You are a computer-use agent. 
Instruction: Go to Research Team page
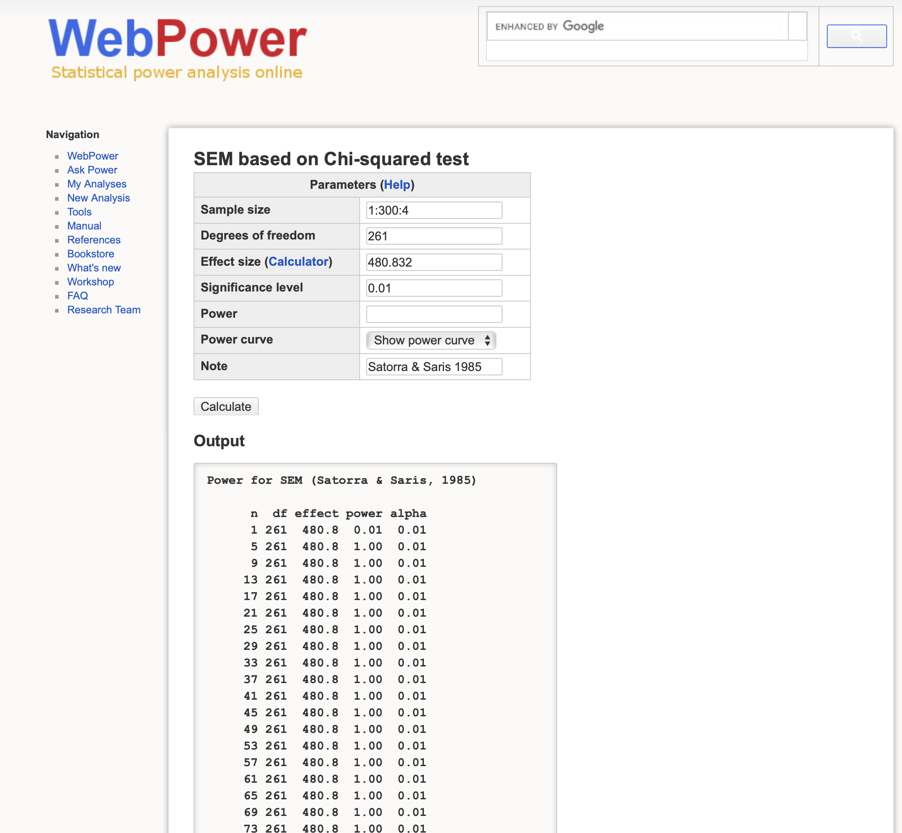pos(104,310)
